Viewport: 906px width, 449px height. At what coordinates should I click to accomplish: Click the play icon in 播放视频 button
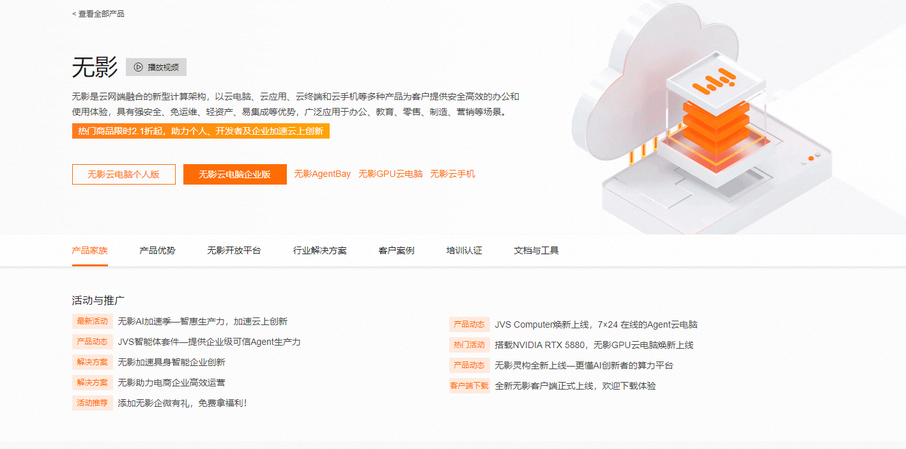(x=139, y=67)
